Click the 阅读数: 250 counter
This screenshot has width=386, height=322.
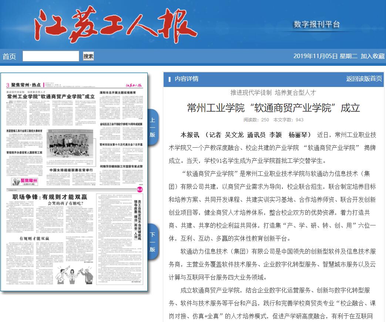256,120
